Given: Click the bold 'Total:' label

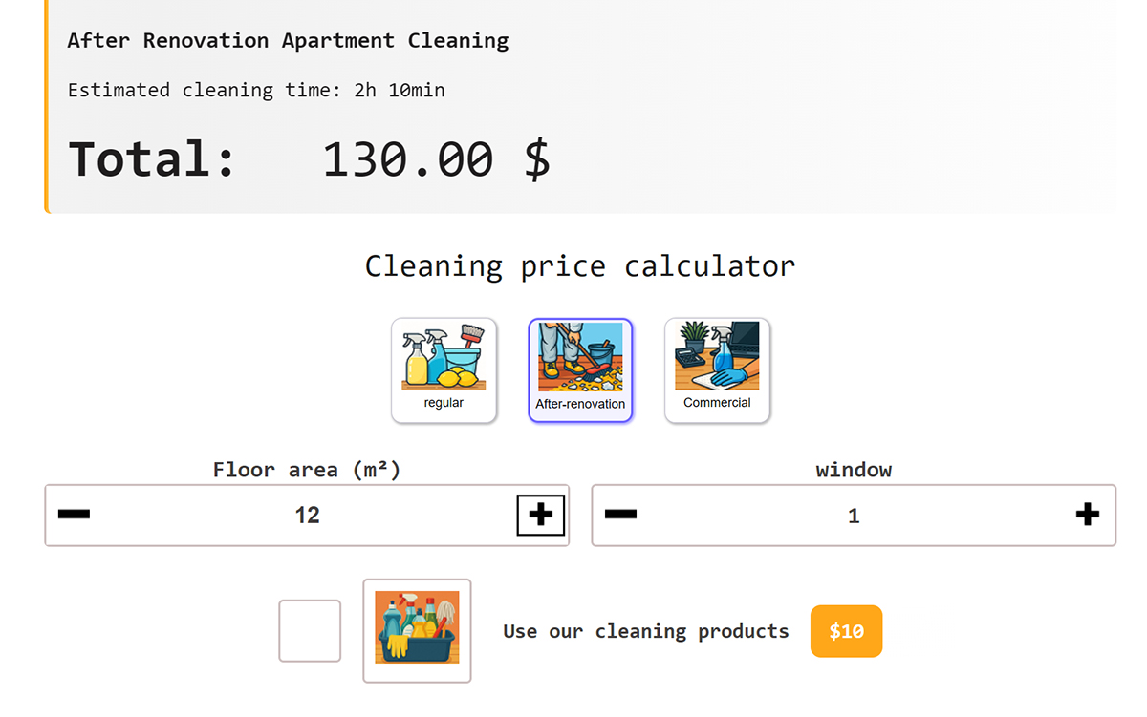Looking at the screenshot, I should click(x=151, y=158).
